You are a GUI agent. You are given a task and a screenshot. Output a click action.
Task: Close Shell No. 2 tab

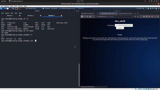(x=40, y=15)
